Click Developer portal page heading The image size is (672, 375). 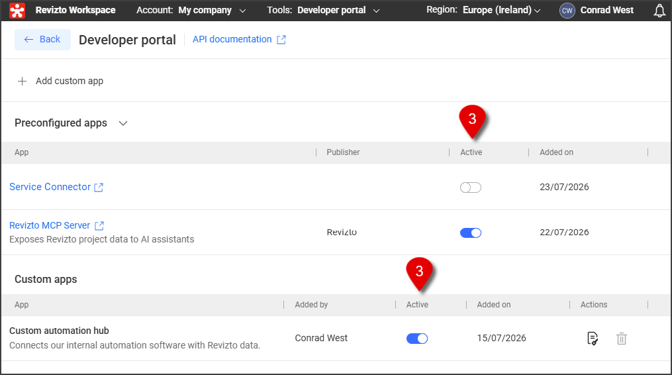[x=127, y=40]
